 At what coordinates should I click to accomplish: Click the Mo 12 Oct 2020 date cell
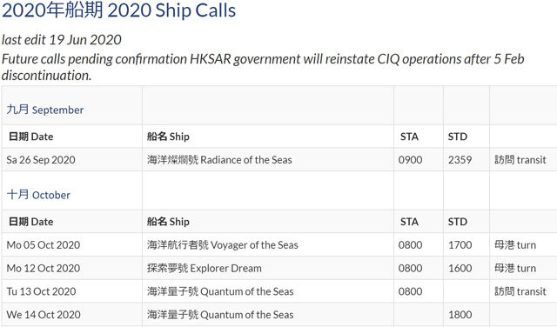point(44,268)
